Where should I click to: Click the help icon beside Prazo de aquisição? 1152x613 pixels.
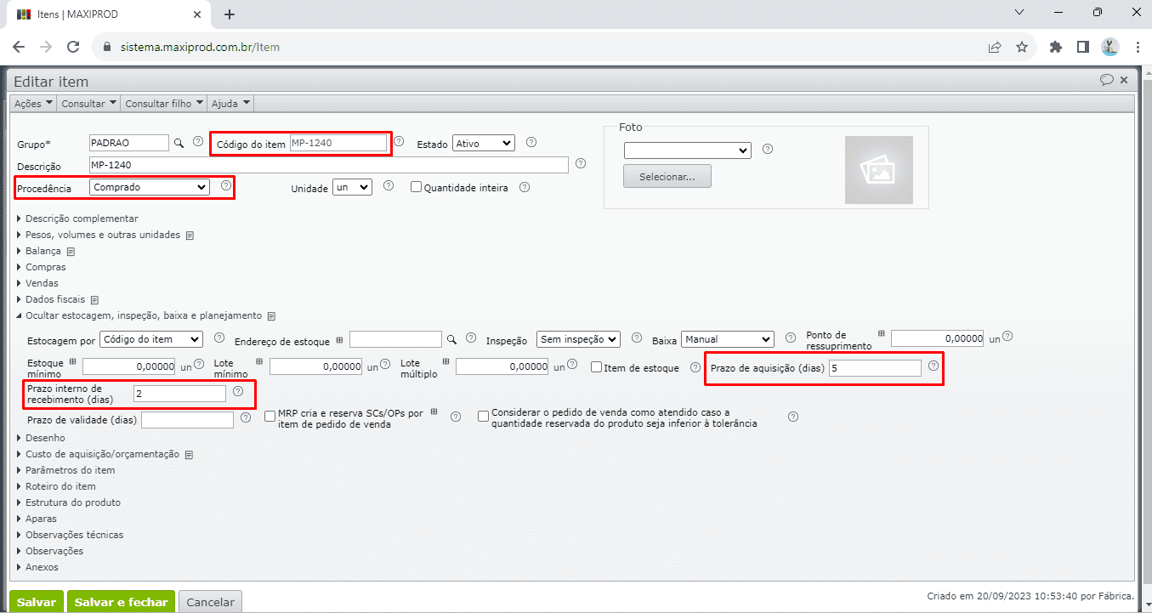tap(934, 366)
